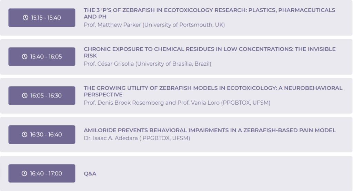This screenshot has height=191, width=353.
Task: Select the 16:05 - 16:30 time text
Action: point(46,96)
